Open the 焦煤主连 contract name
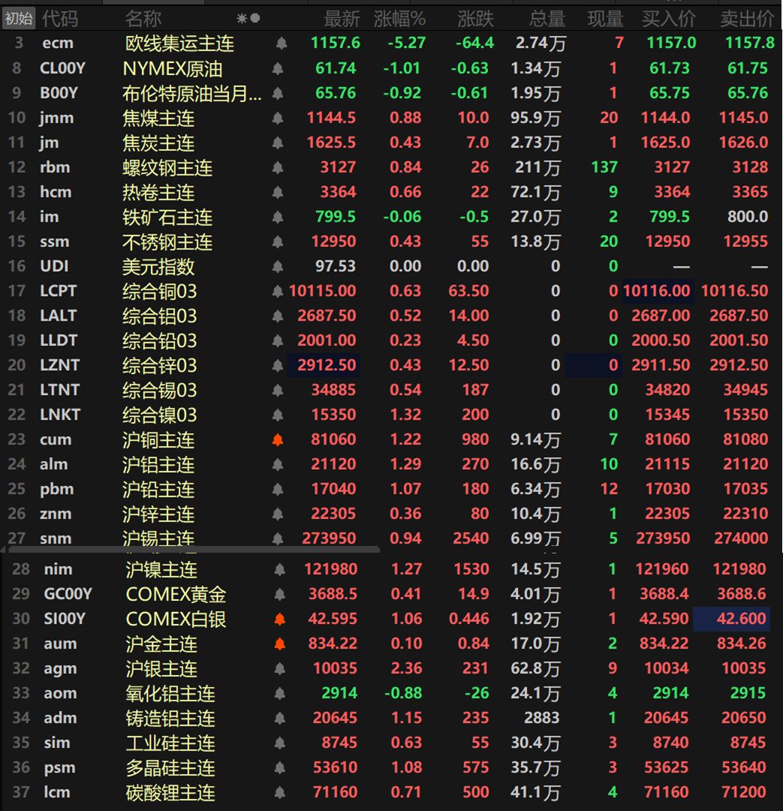Image resolution: width=783 pixels, height=811 pixels. tap(158, 118)
